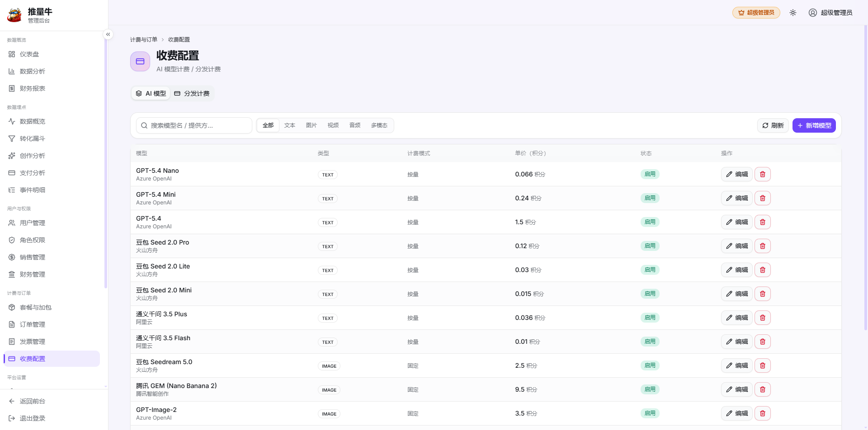
Task: Click the 0.015 积分 price cell
Action: click(x=529, y=294)
